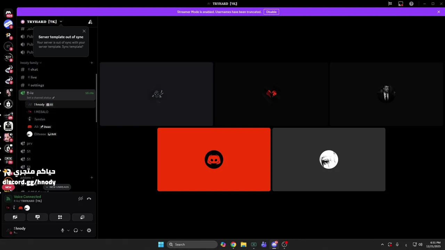Open Excel from the taskbar

(254, 244)
